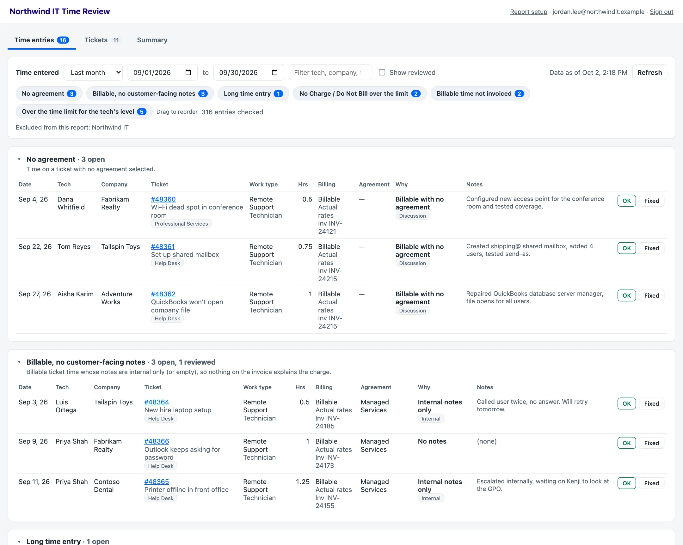Open the start date calendar picker icon
The height and width of the screenshot is (545, 683).
[188, 72]
